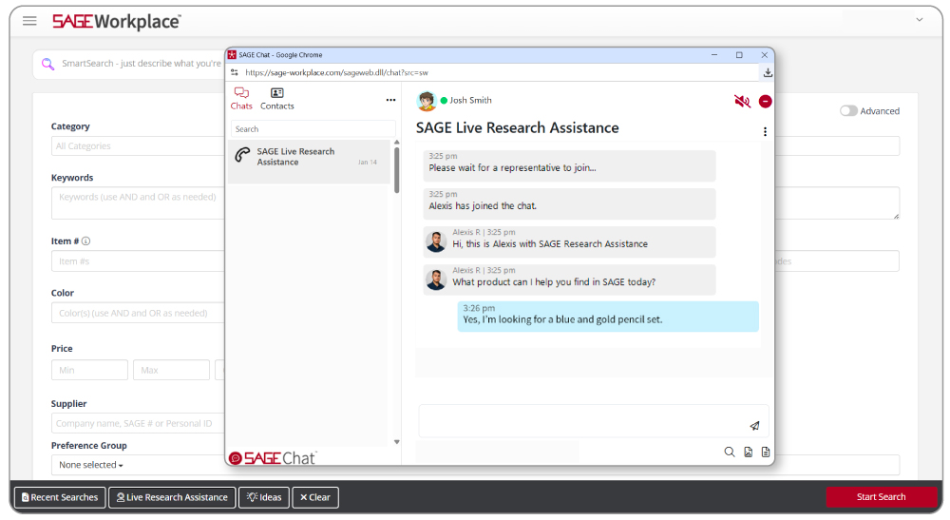Click the chat list scrollbar down arrow

(397, 442)
